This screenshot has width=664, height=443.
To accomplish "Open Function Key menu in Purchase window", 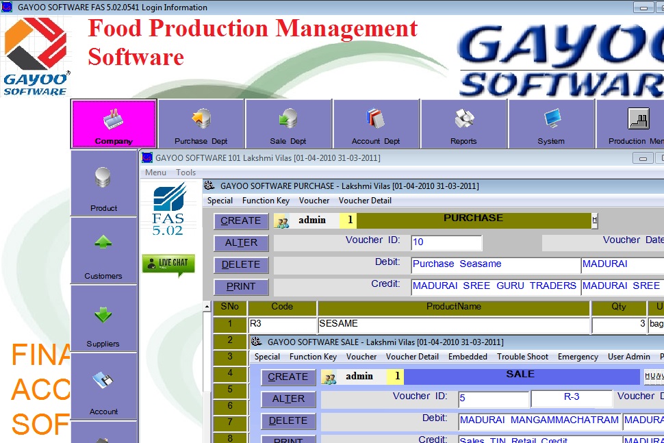I will tap(266, 201).
